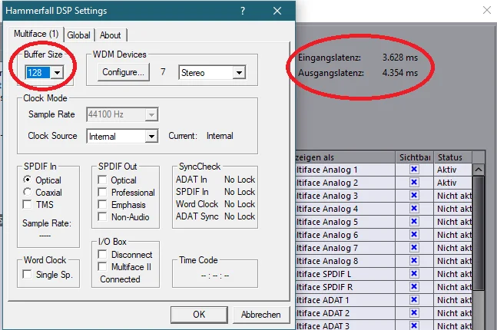497x330 pixels.
Task: Select the 'ltiface Analog 2' name cell
Action: point(345,183)
